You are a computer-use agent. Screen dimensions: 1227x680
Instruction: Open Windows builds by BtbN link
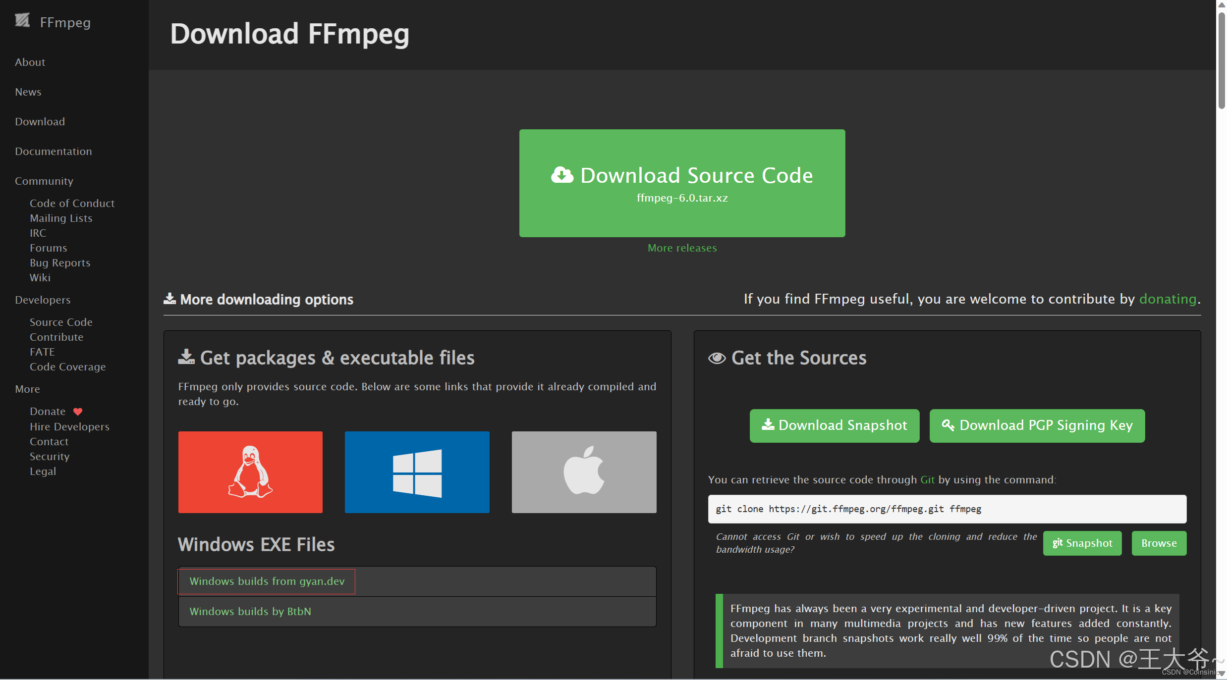[250, 611]
